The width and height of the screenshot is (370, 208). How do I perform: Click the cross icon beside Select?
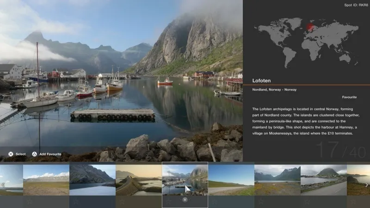10,154
